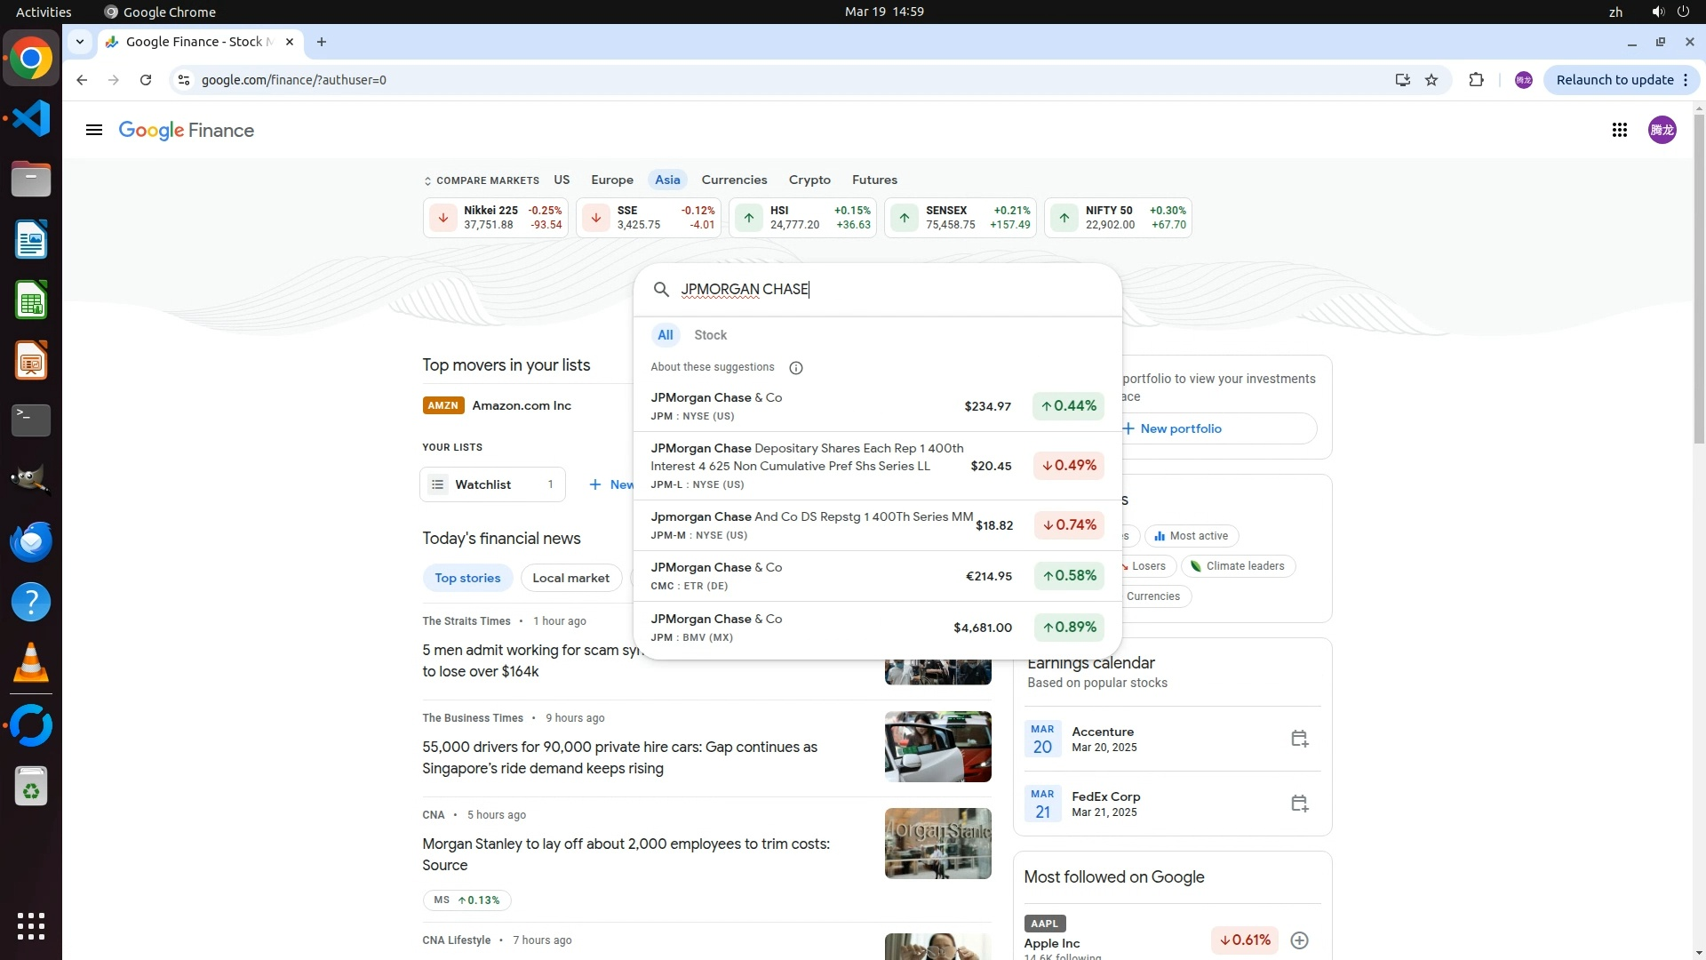Open the tab search dropdown arrow
The height and width of the screenshot is (960, 1706).
pyautogui.click(x=80, y=42)
